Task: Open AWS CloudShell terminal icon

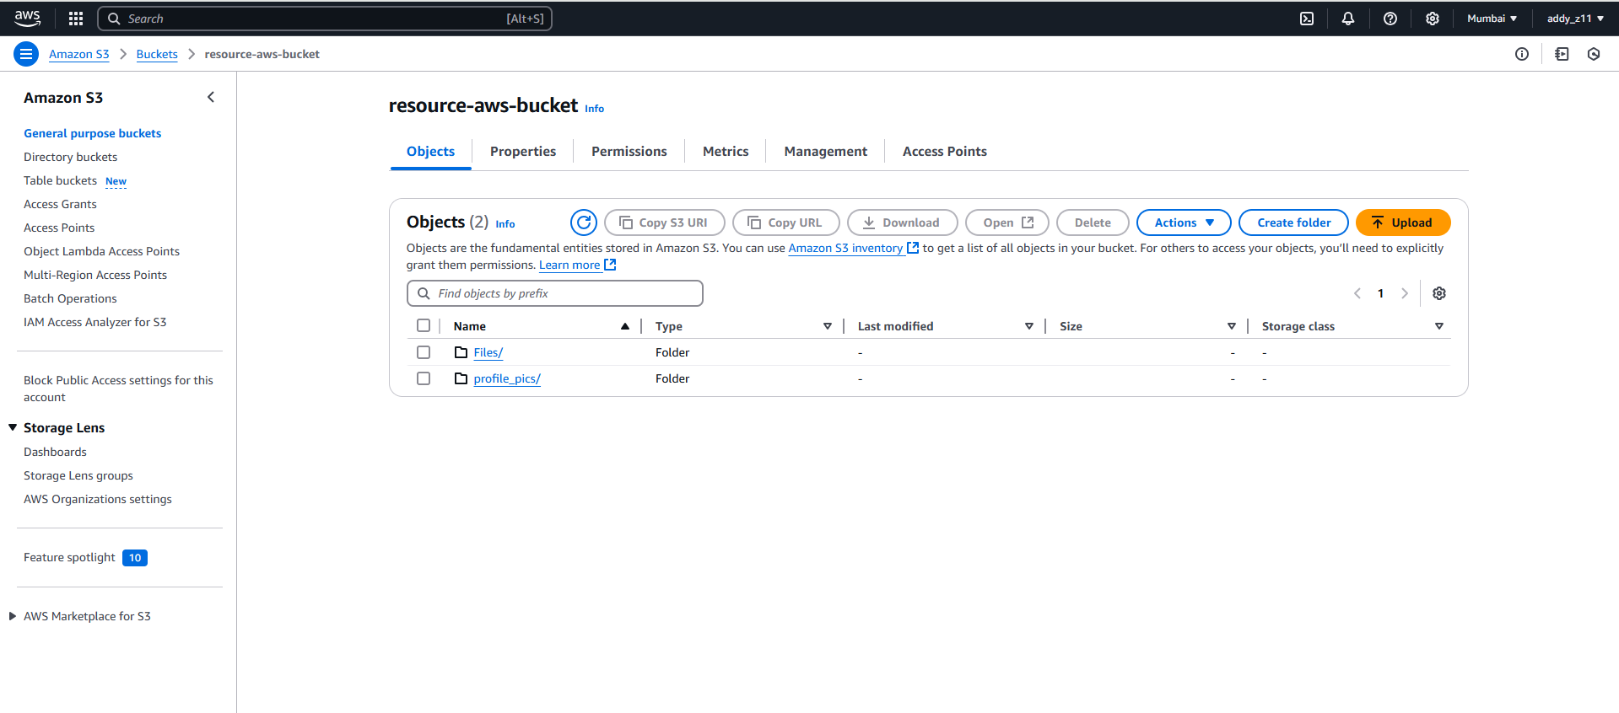Action: point(1306,19)
